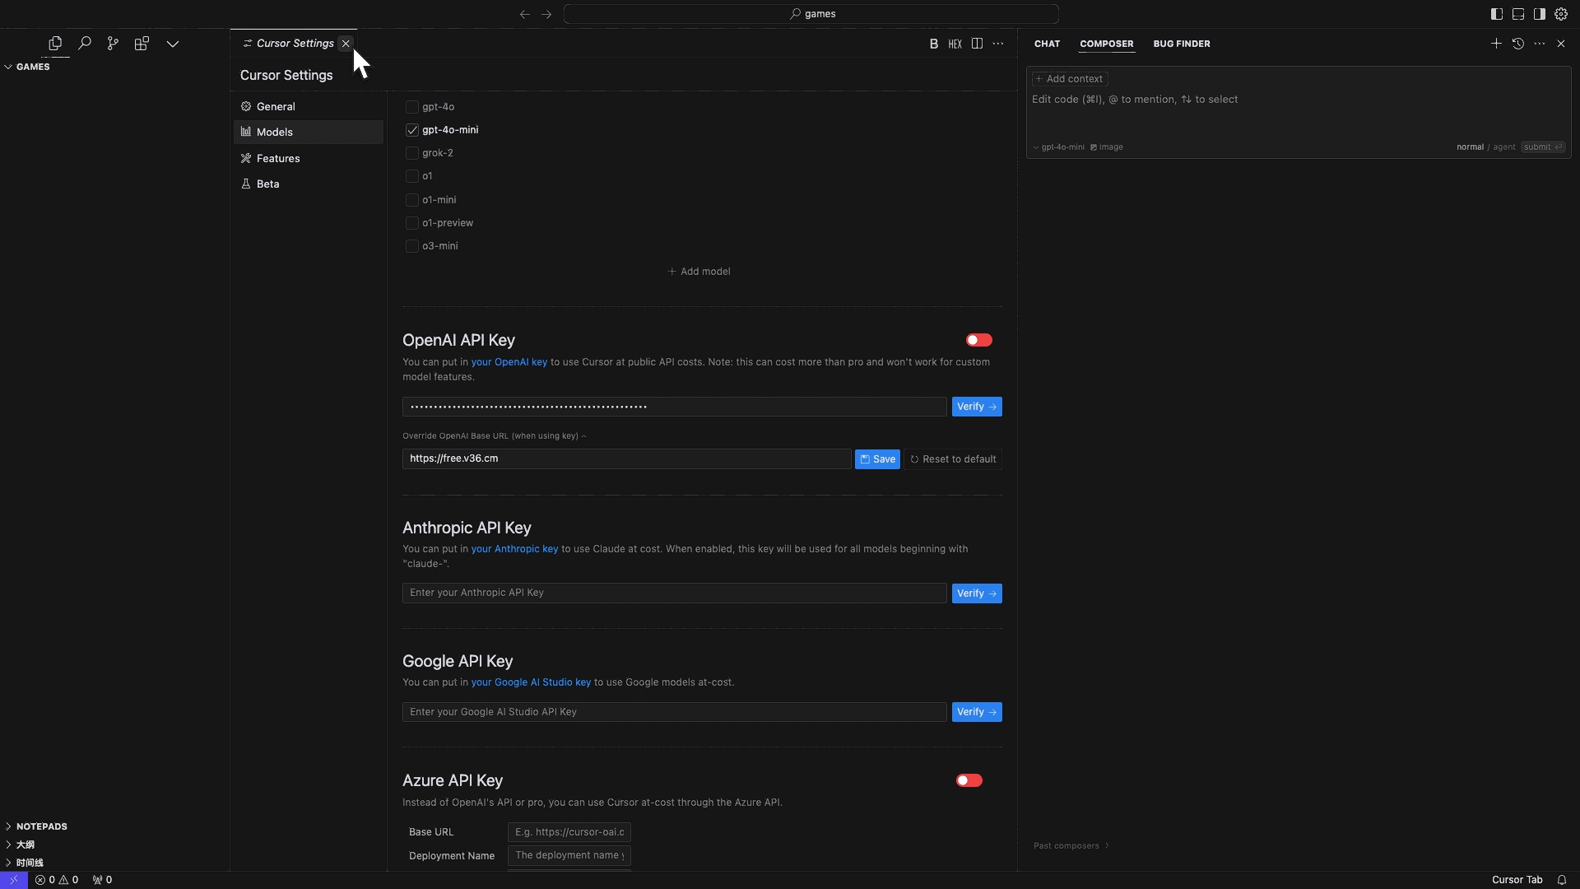Split the editor with the split icon
The width and height of the screenshot is (1580, 889).
[x=977, y=44]
